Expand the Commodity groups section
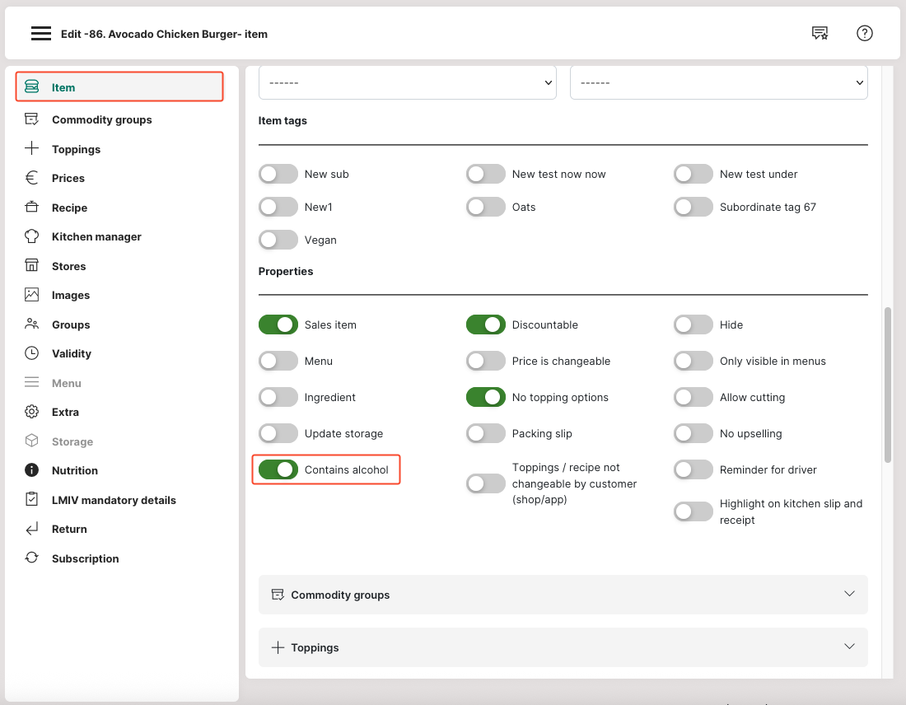Viewport: 906px width, 705px height. coord(563,595)
